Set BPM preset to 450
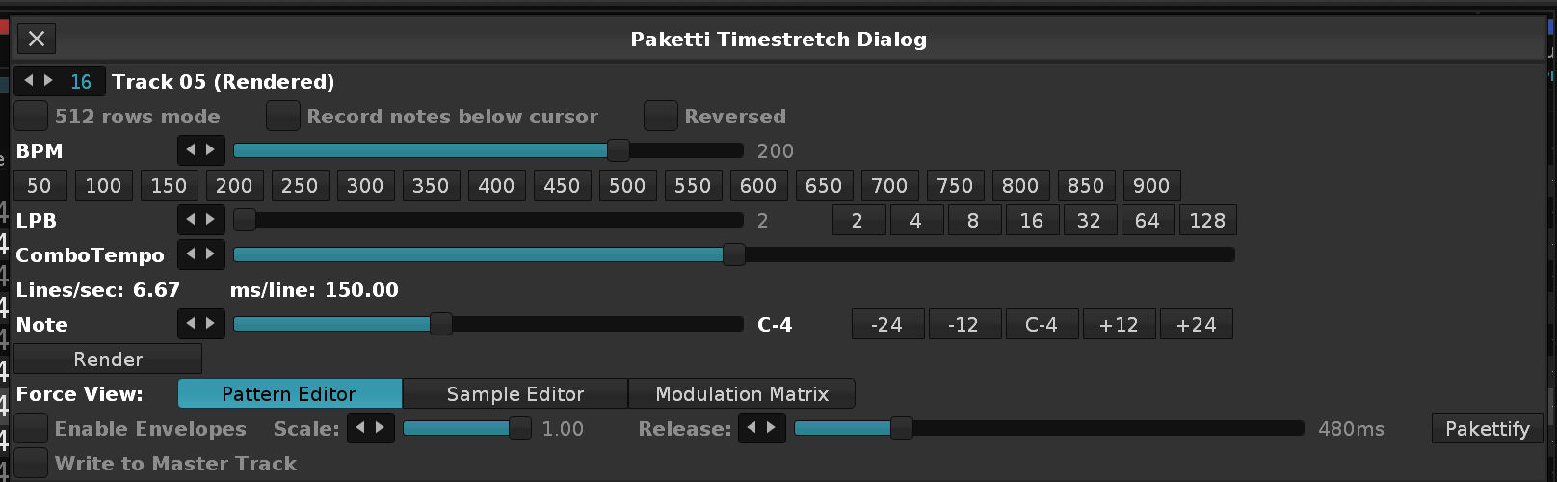 point(562,185)
